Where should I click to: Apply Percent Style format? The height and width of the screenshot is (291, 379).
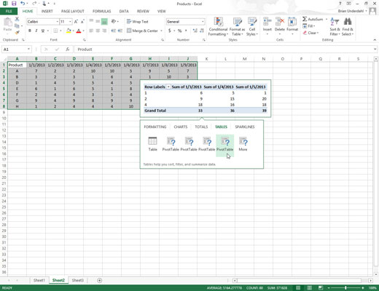(179, 31)
